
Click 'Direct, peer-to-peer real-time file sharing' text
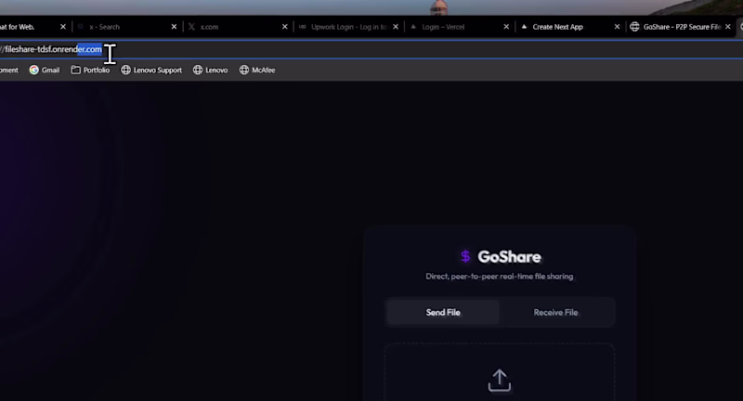500,276
